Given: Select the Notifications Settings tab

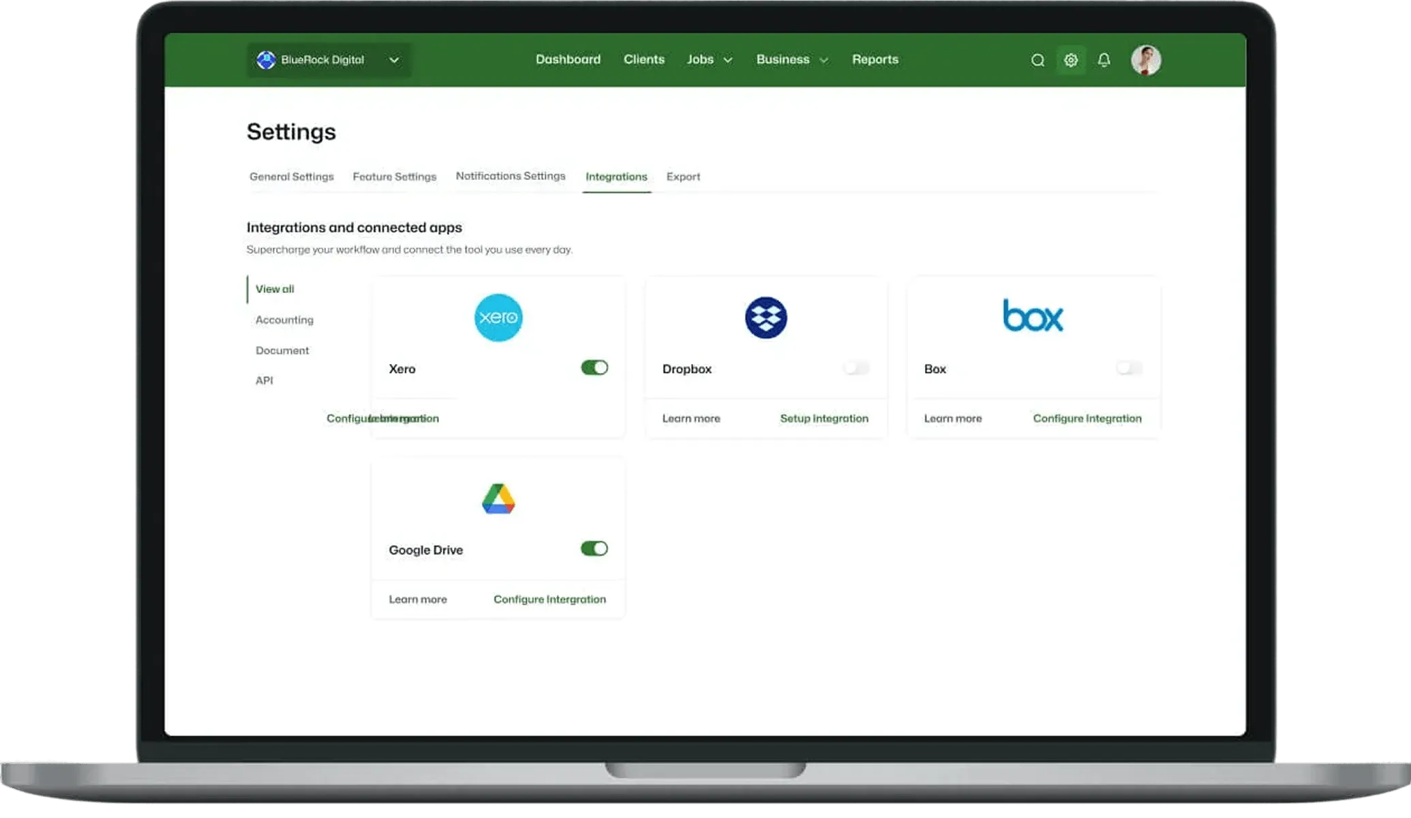Looking at the screenshot, I should (511, 177).
